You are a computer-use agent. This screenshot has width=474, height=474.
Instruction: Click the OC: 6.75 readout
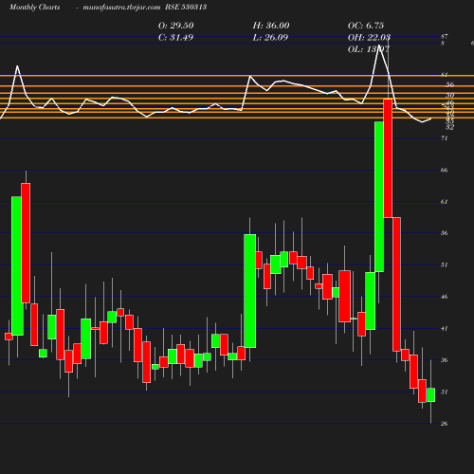(366, 26)
